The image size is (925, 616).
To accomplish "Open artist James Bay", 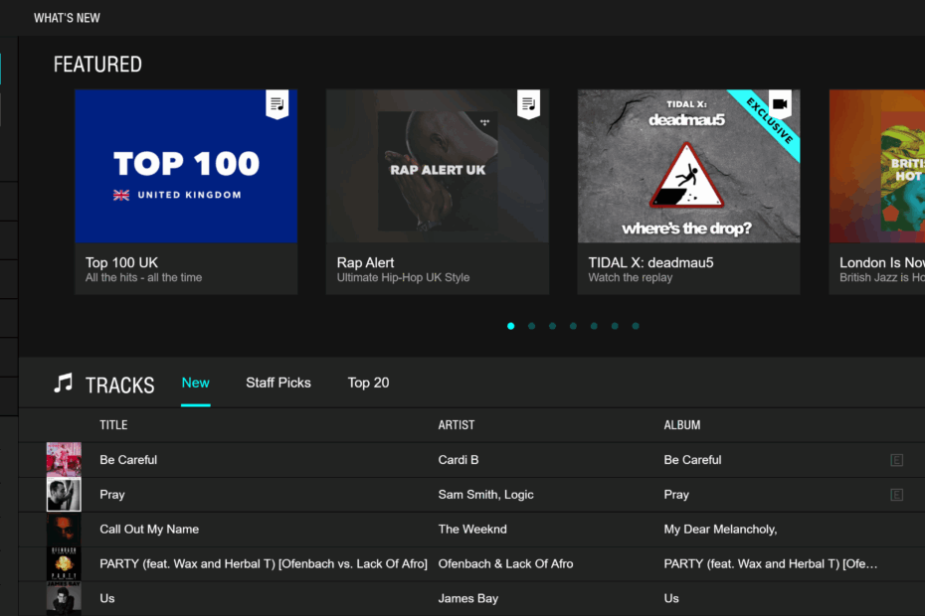I will click(x=467, y=598).
